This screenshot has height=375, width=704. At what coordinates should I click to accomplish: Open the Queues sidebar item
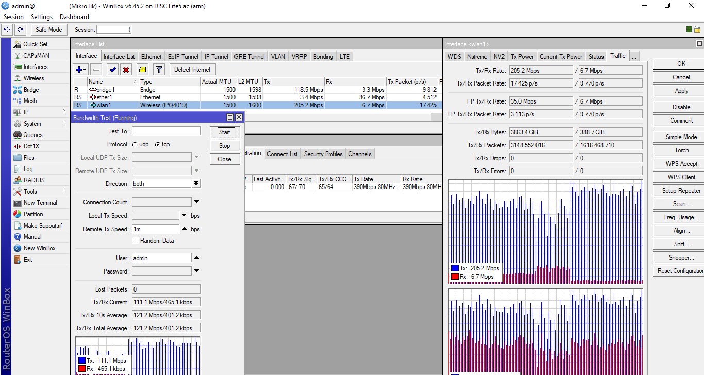click(32, 135)
